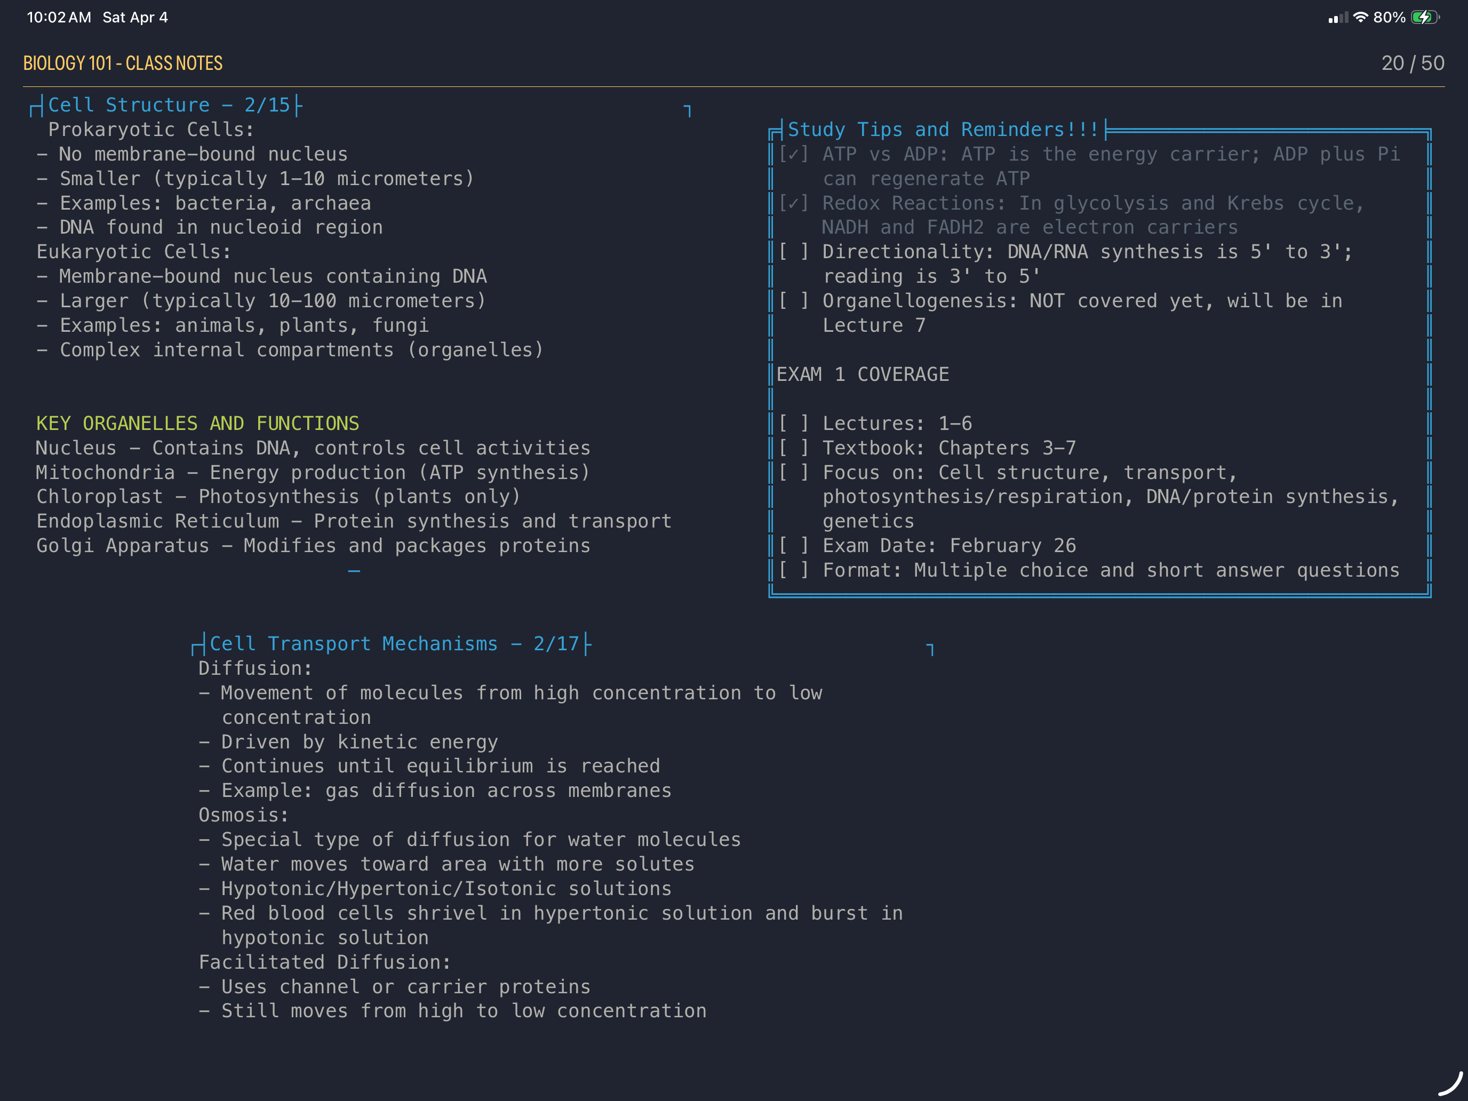
Task: Tick the Lectures: 1–6 checkbox
Action: click(793, 424)
